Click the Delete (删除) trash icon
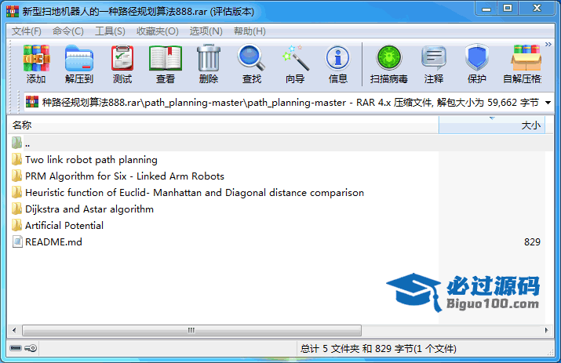 point(209,64)
